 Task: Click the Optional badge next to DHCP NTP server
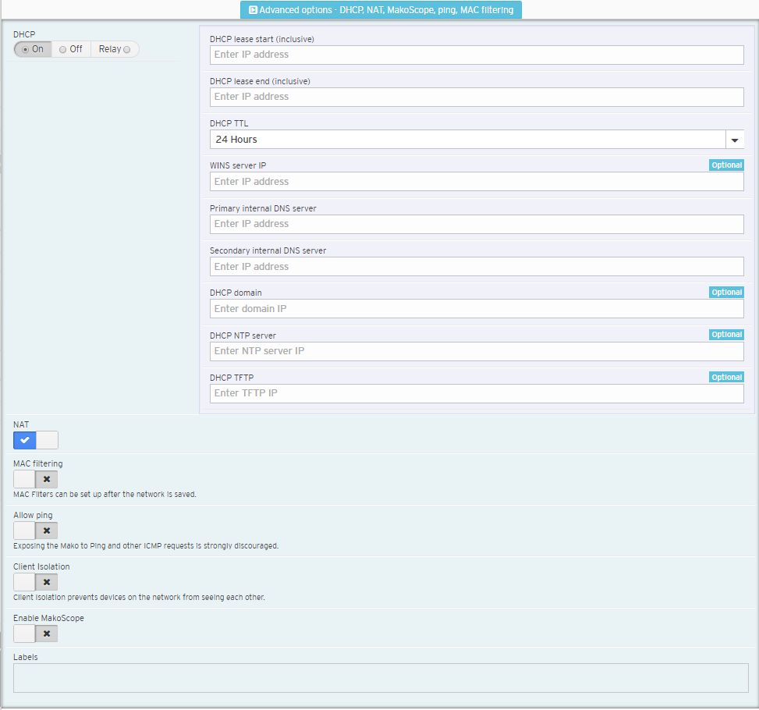726,334
